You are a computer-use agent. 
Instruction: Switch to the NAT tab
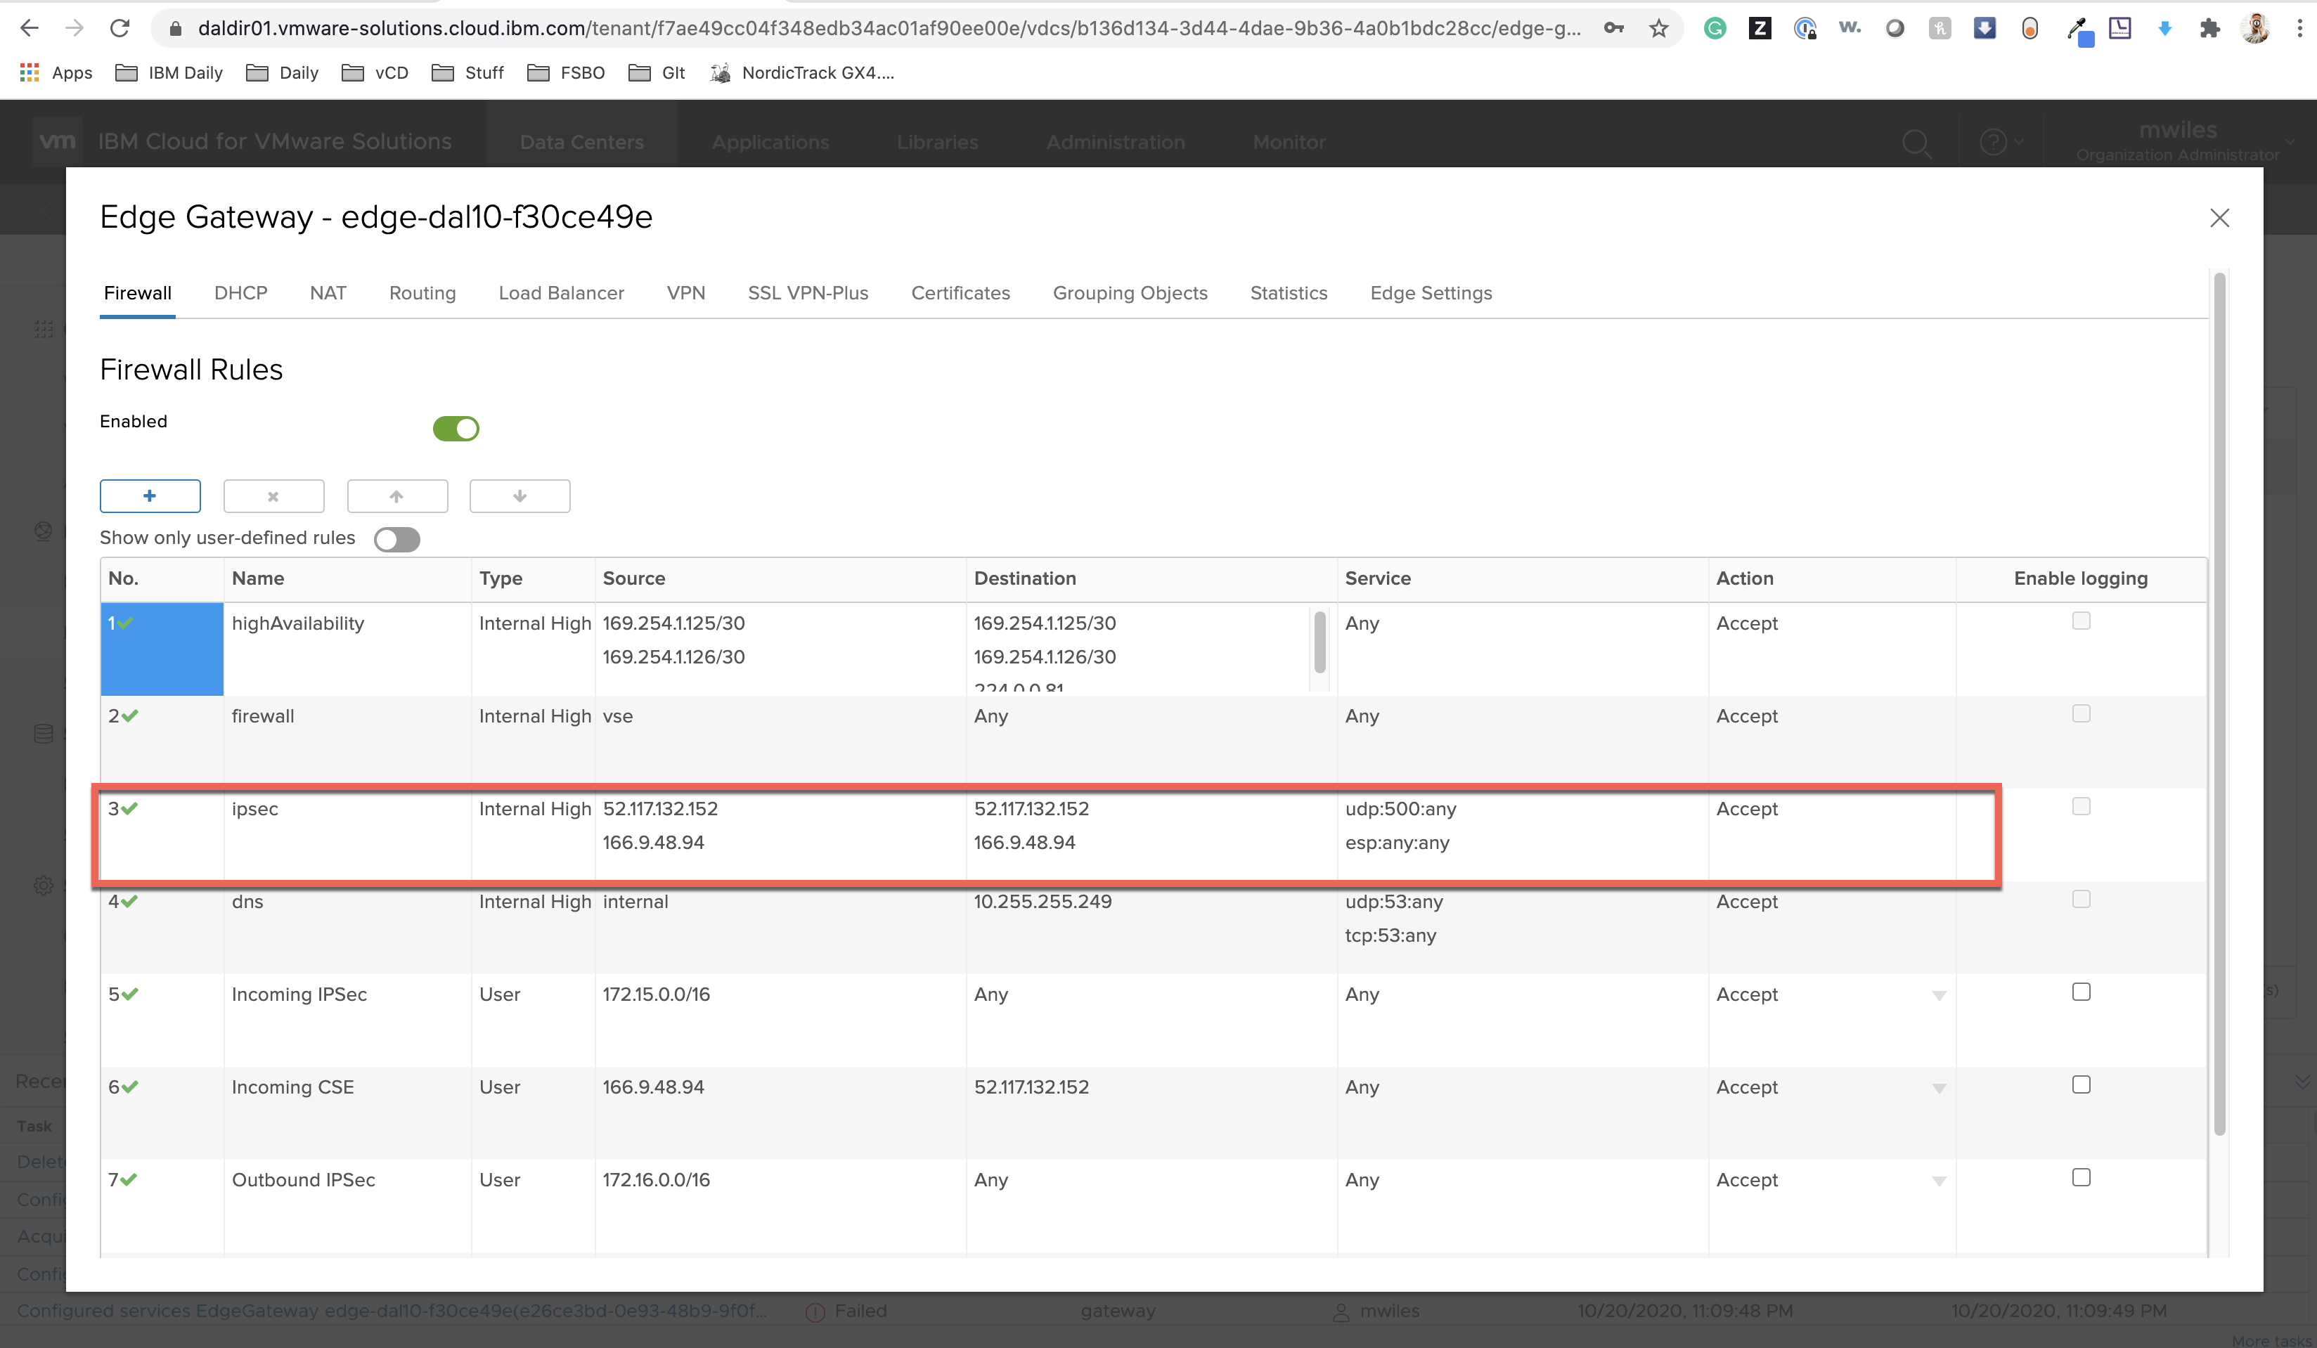328,293
